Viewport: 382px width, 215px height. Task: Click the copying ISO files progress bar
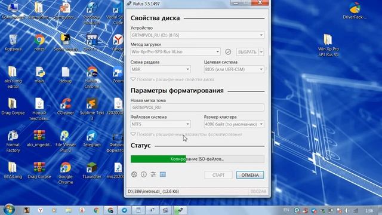198,159
